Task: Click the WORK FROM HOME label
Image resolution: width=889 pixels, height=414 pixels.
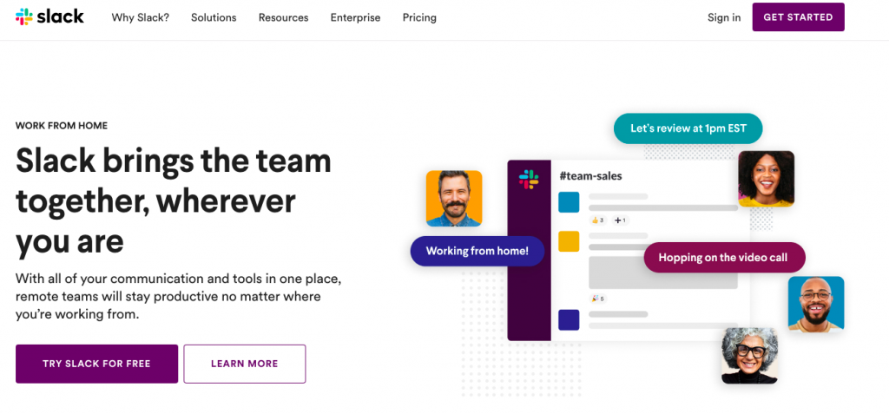Action: pos(62,126)
